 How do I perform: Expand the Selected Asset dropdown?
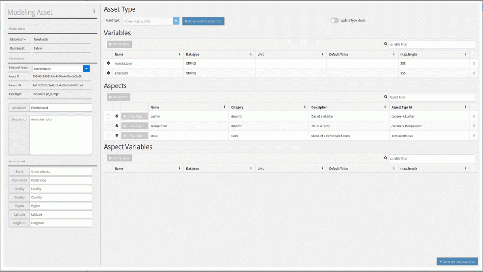click(x=86, y=69)
